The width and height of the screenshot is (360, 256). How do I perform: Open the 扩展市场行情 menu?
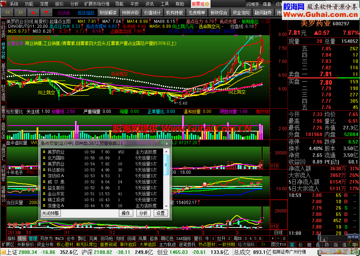point(97,4)
